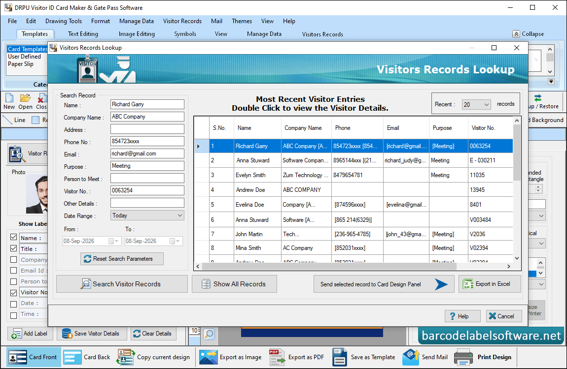Click the Send Mail icon
The width and height of the screenshot is (567, 369).
click(411, 357)
